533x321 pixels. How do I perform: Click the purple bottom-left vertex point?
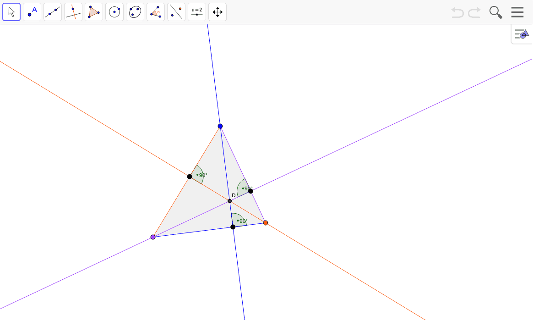(x=153, y=237)
